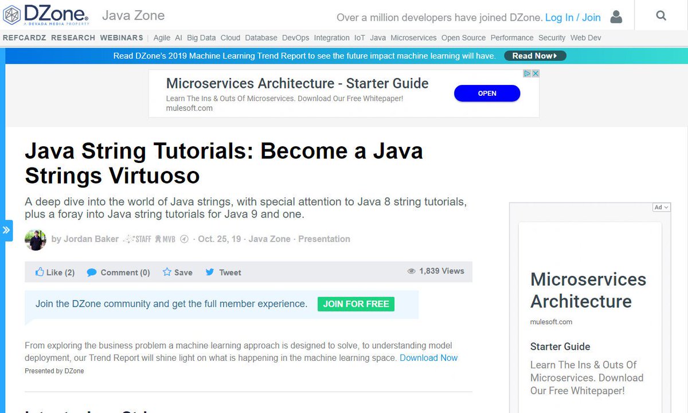Go to the Java zone nav item
688x413 pixels.
378,38
